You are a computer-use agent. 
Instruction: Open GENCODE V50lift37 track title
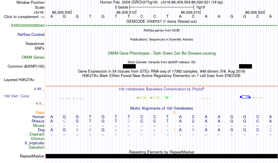[x=162, y=21]
